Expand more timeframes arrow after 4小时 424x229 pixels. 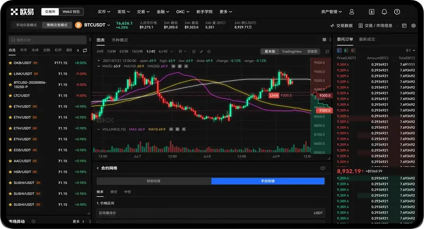(172, 51)
